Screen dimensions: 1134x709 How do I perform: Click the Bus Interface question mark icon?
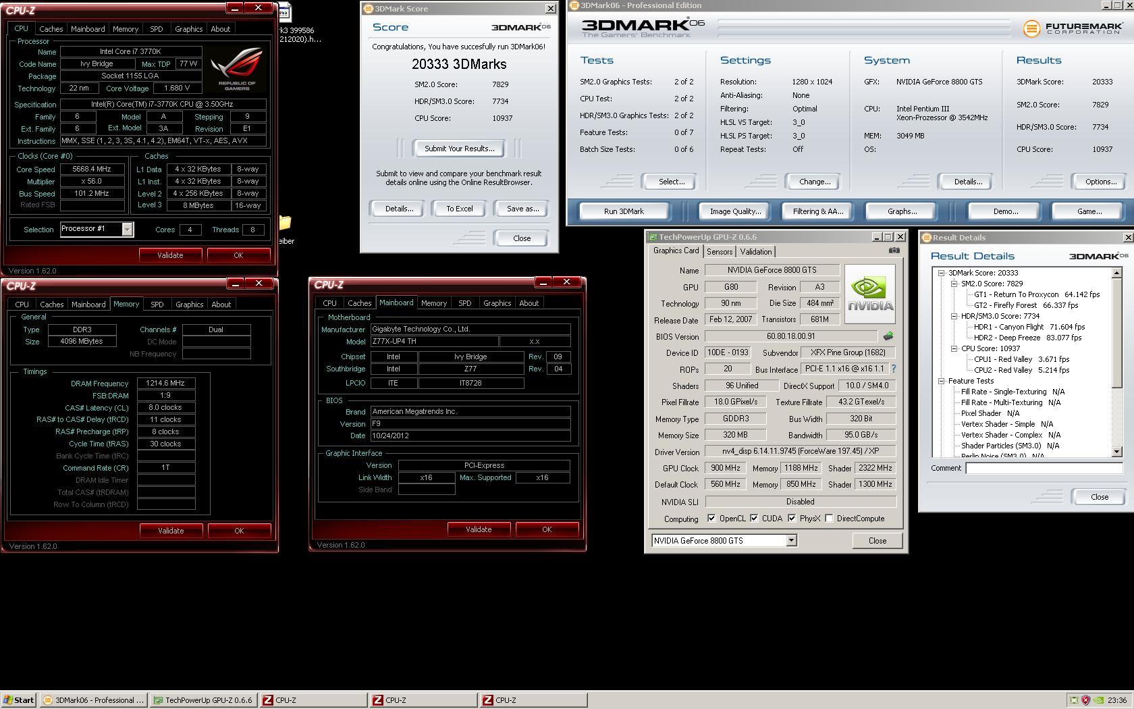click(x=894, y=369)
